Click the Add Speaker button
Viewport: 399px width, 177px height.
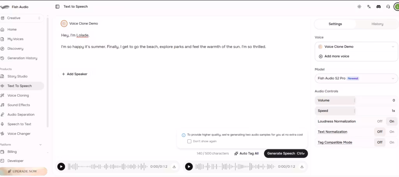point(74,74)
